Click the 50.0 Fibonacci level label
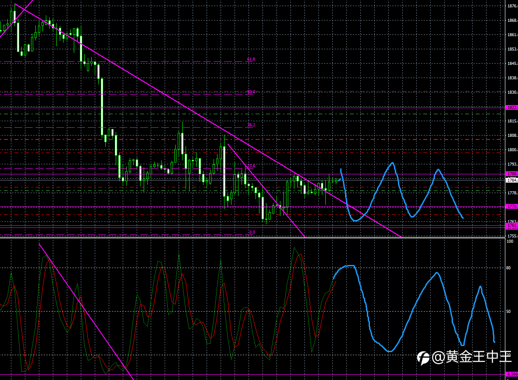518x380 pixels. tap(251, 92)
